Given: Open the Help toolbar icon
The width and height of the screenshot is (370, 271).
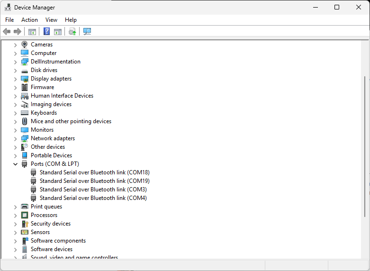Looking at the screenshot, I should (47, 31).
